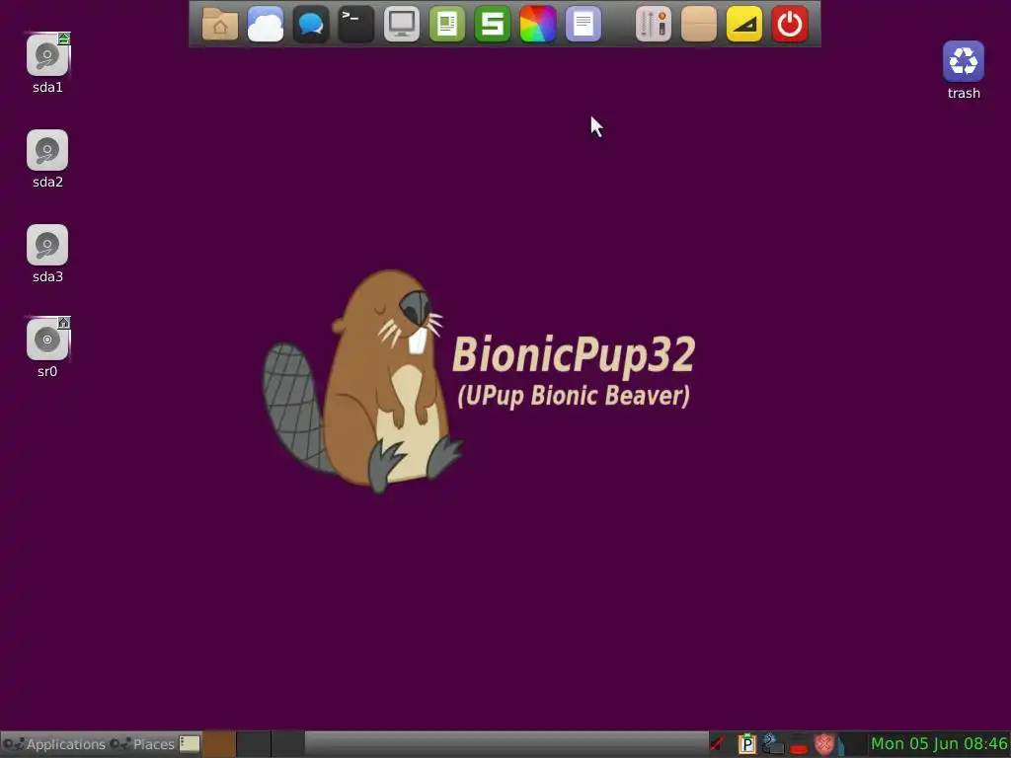Click the show desktop taskbar icon
This screenshot has height=758, width=1011.
coord(190,744)
